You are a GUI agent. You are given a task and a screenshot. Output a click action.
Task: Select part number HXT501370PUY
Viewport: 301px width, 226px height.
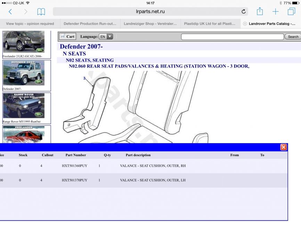(74, 180)
